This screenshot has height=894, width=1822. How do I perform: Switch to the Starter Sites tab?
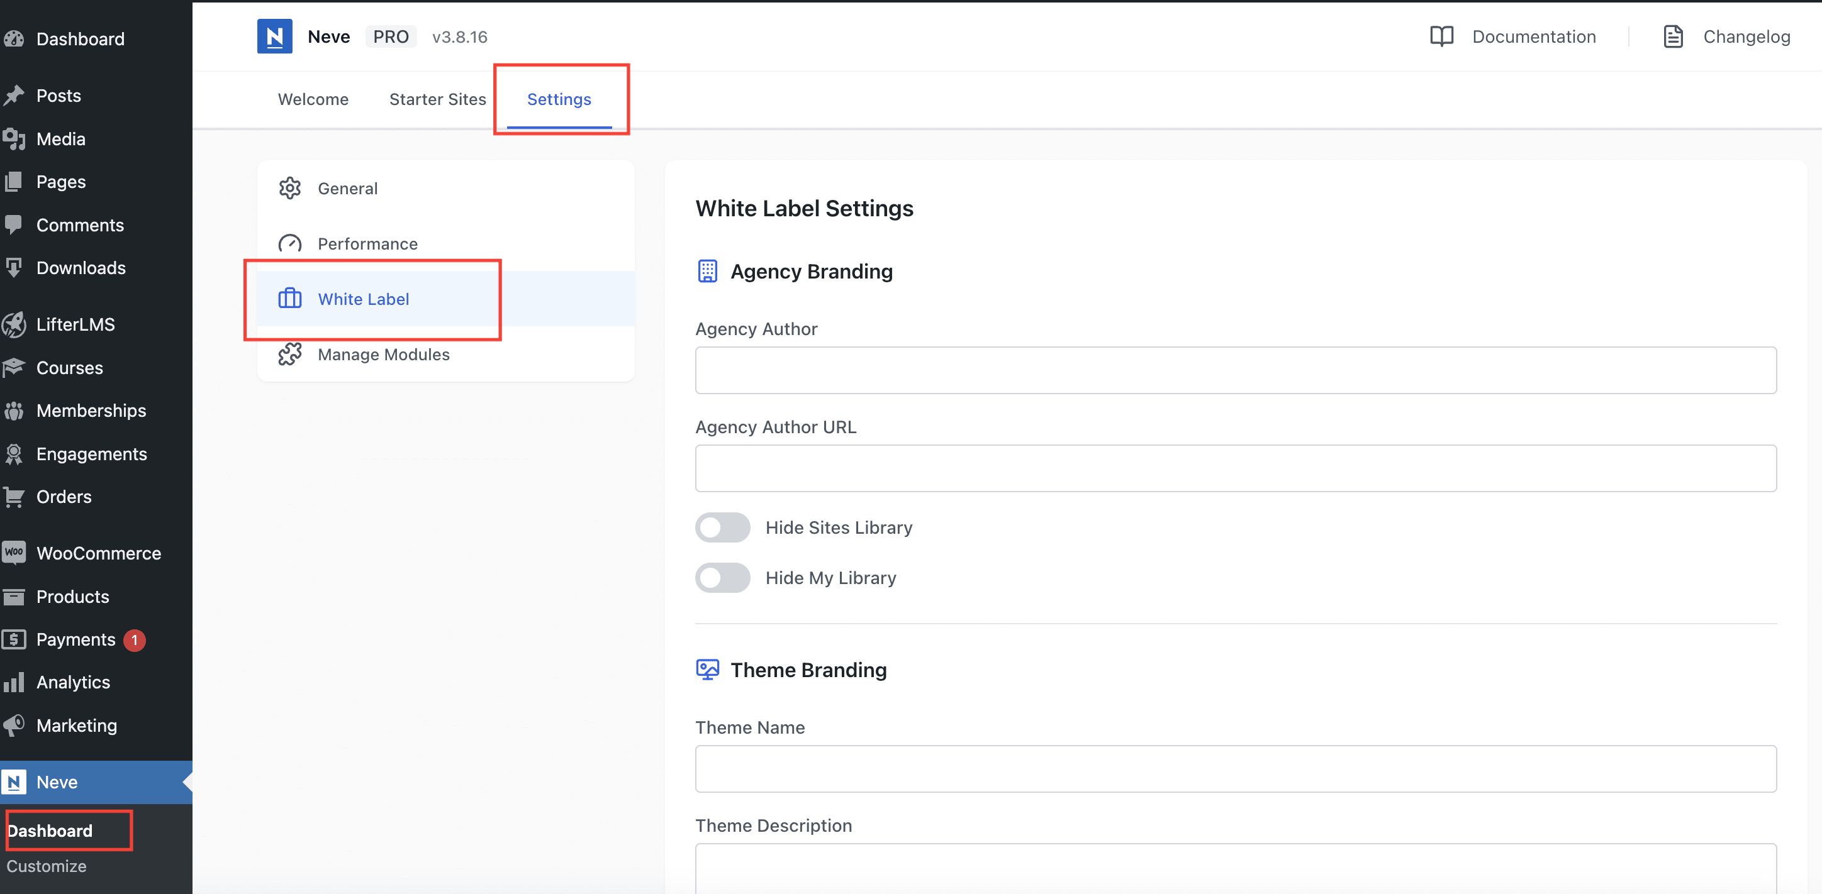[x=437, y=99]
